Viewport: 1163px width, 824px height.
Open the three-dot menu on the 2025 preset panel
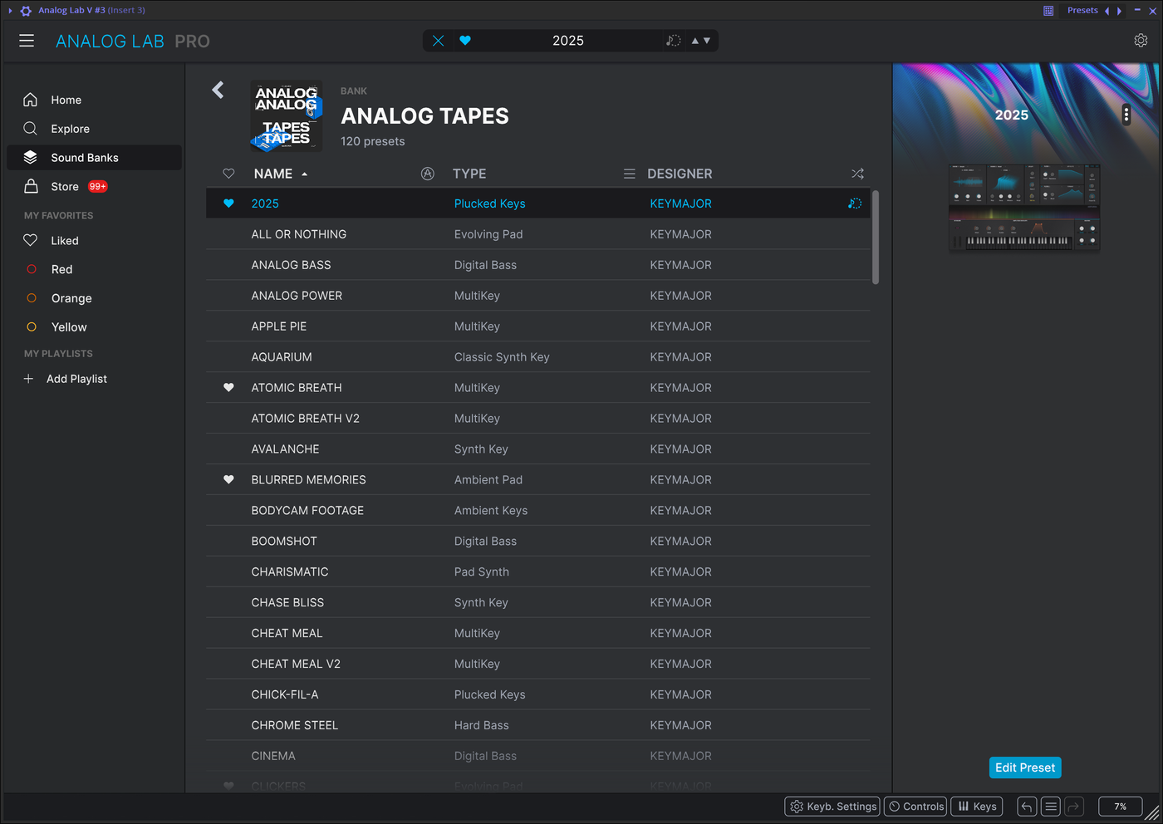1126,115
